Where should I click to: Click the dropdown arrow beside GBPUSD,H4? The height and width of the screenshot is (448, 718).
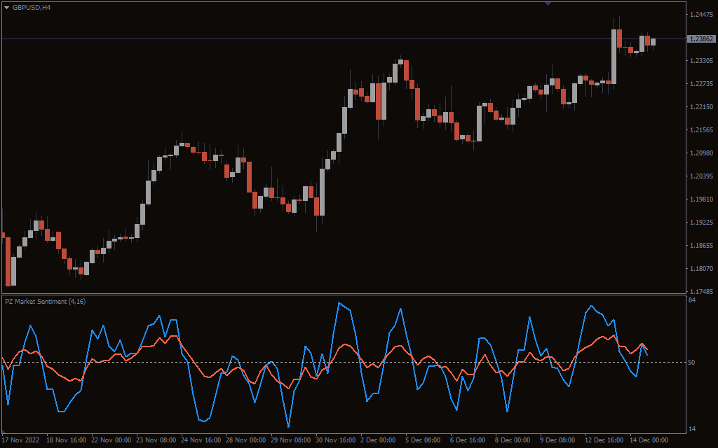(6, 7)
